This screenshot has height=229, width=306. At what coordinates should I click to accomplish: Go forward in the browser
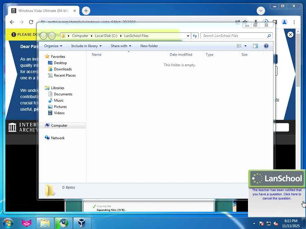coord(22,22)
